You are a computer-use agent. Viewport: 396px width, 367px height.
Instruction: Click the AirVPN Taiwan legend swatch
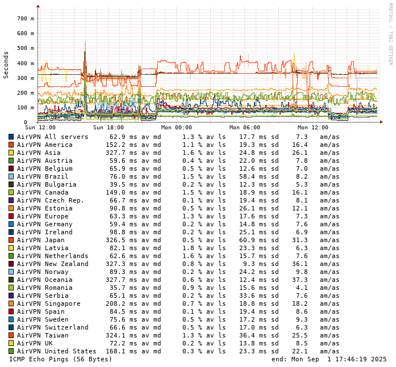pos(11,335)
